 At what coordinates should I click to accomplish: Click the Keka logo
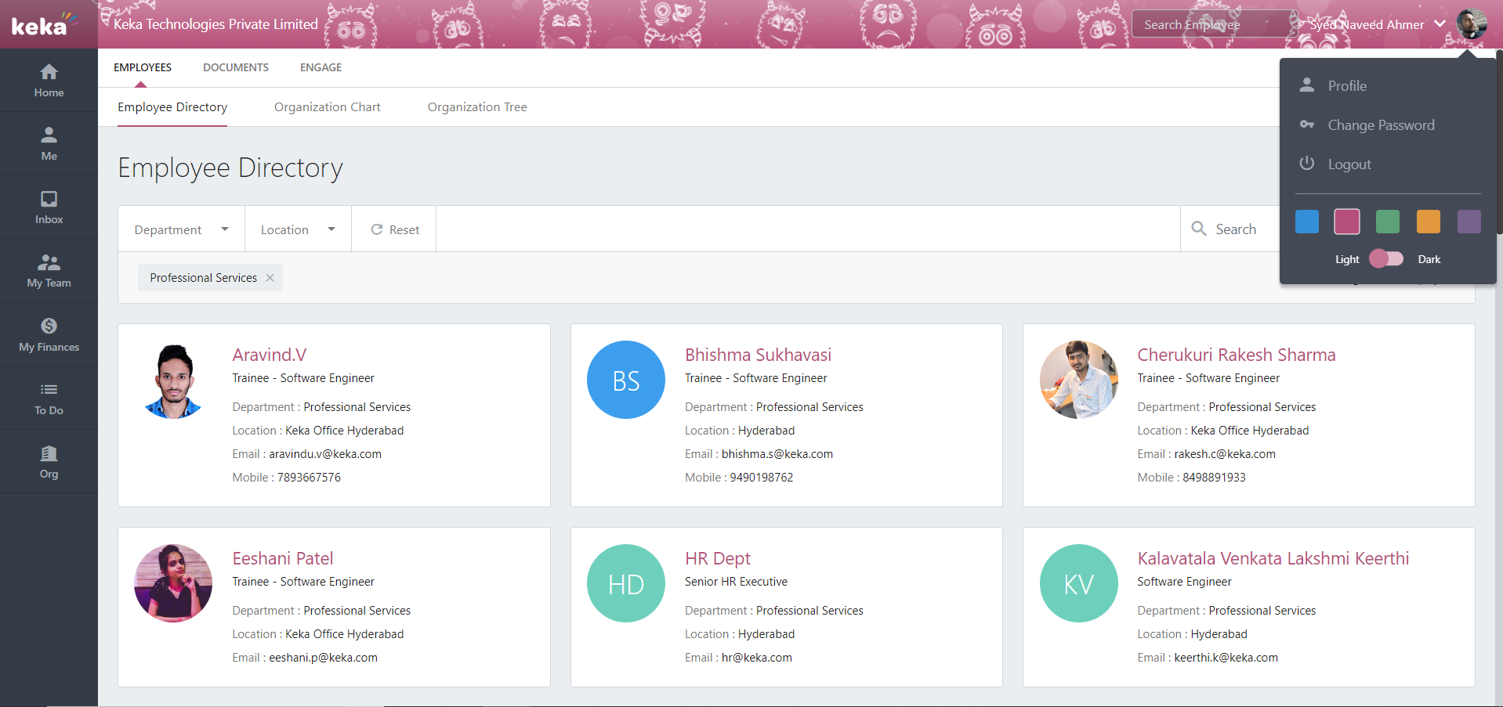44,24
